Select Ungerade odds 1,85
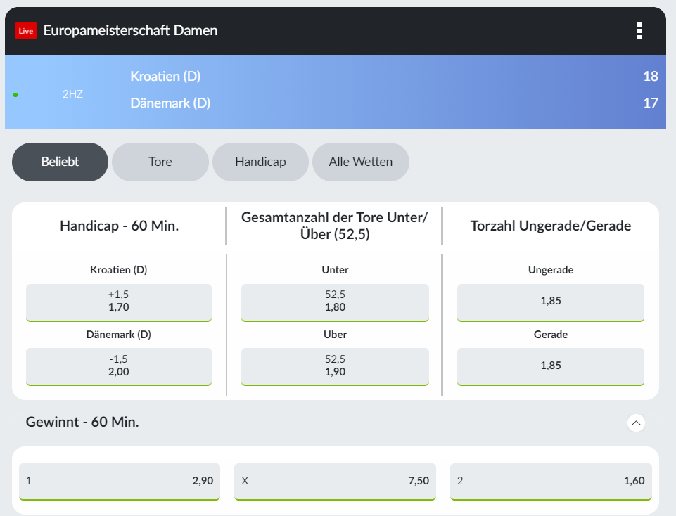Viewport: 676px width, 516px height. pos(551,302)
